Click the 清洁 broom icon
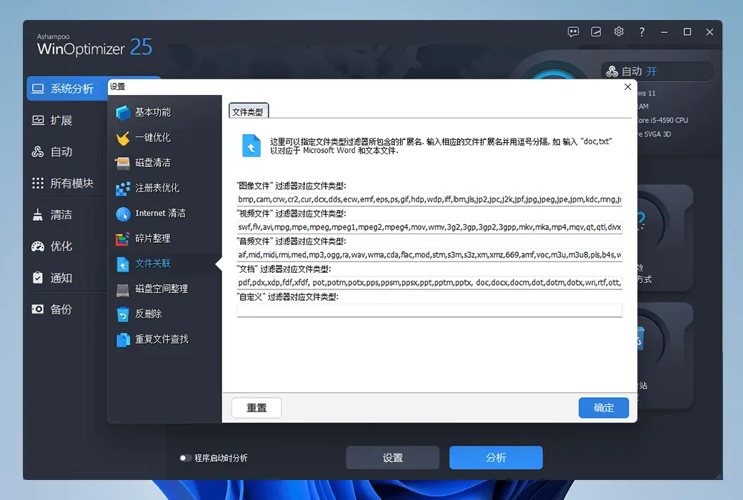The width and height of the screenshot is (743, 500). coord(38,215)
